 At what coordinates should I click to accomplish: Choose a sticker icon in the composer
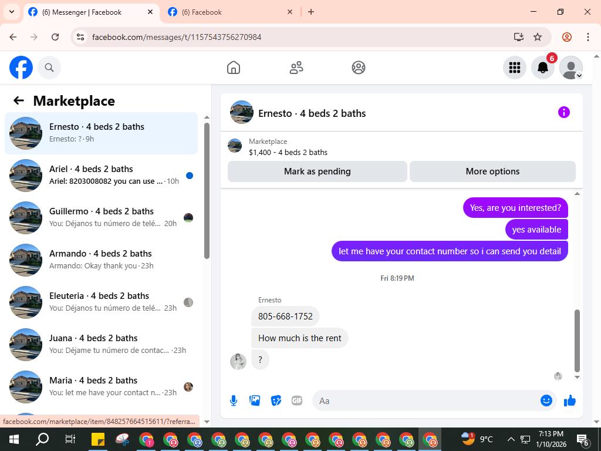(x=276, y=400)
